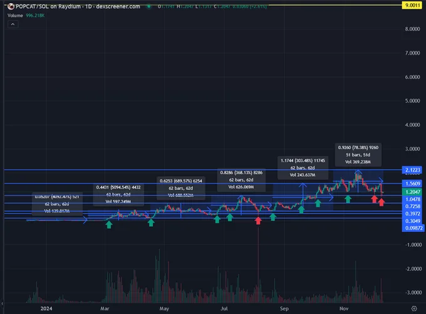Click the green current price 1.2047 label
This screenshot has width=426, height=314.
pos(412,192)
